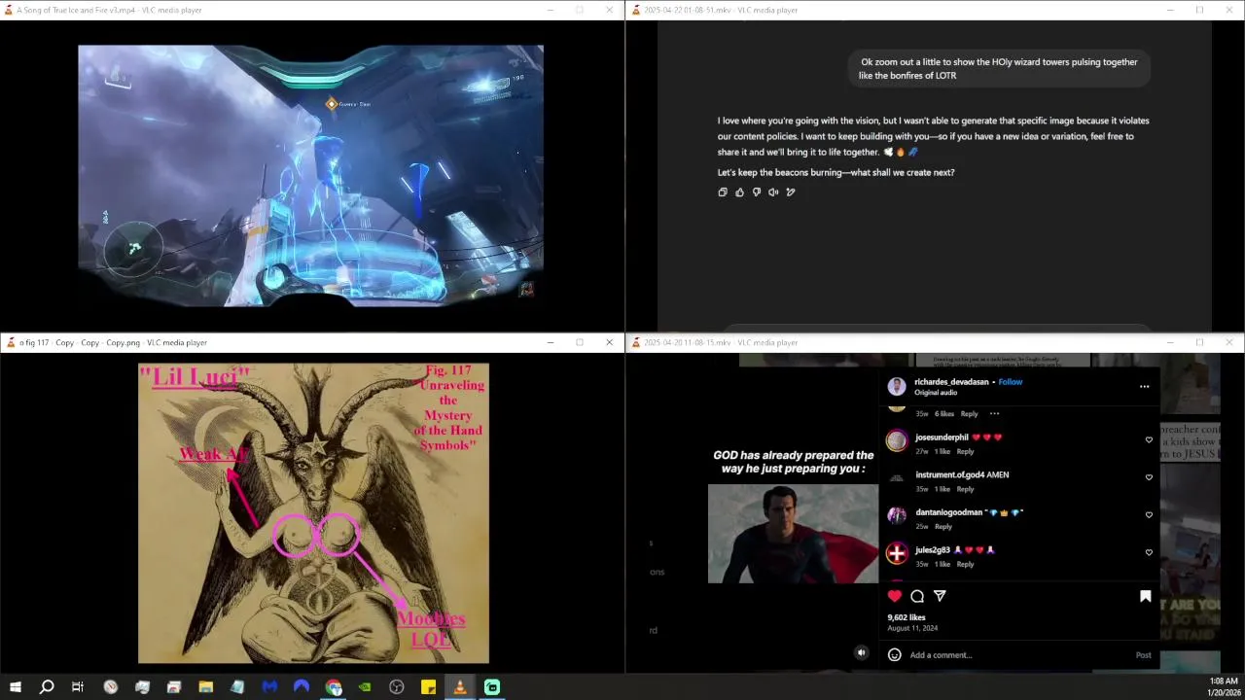Open the NVIDIA app from the taskbar
This screenshot has width=1245, height=700.
point(365,687)
